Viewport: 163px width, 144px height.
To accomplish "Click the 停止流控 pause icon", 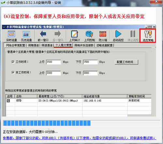I will pyautogui.click(x=133, y=36).
